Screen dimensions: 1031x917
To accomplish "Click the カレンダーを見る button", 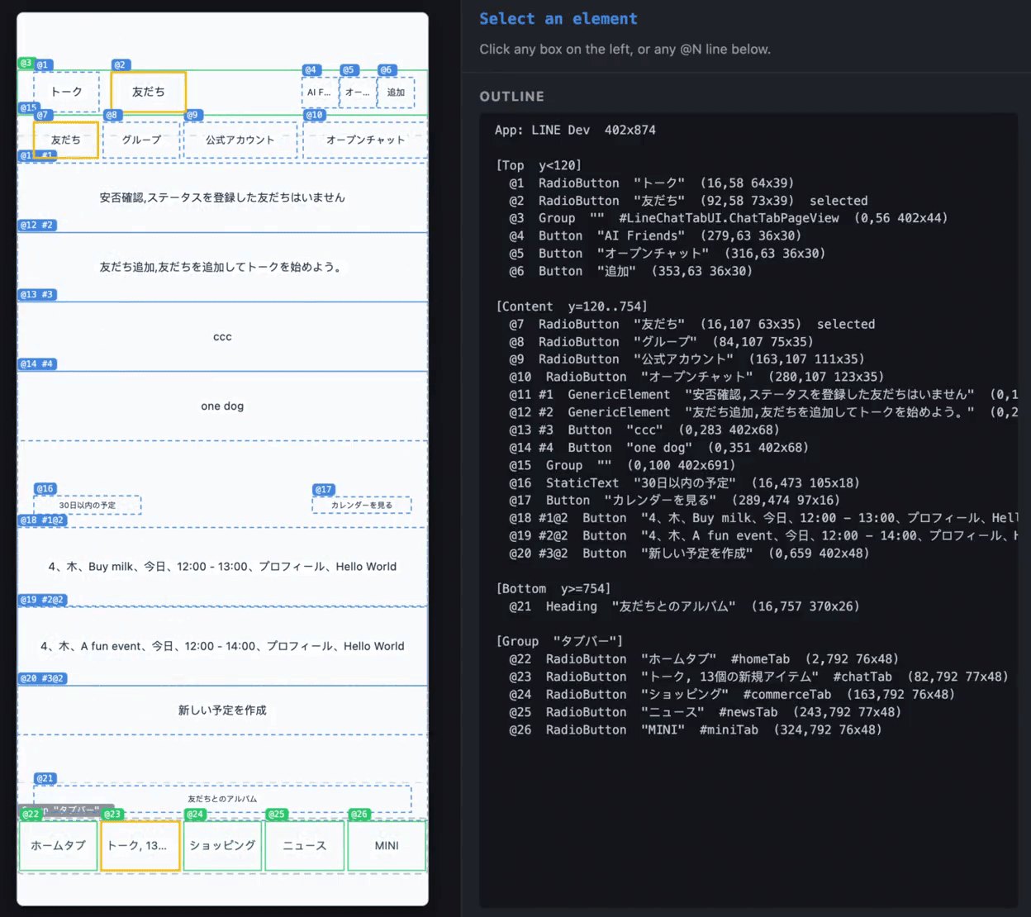I will (x=362, y=505).
